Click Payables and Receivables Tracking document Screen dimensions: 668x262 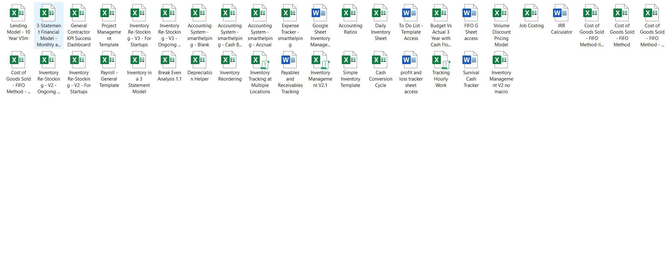tap(290, 60)
